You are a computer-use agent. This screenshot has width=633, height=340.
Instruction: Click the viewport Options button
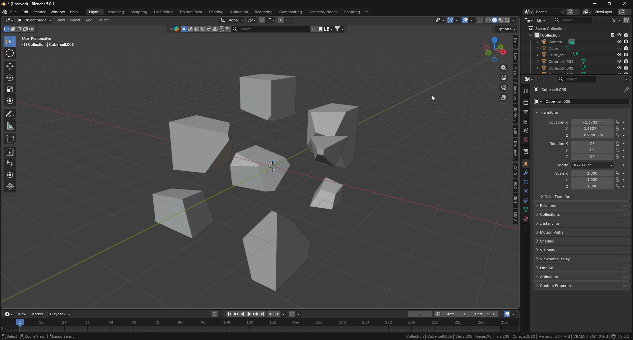(506, 29)
